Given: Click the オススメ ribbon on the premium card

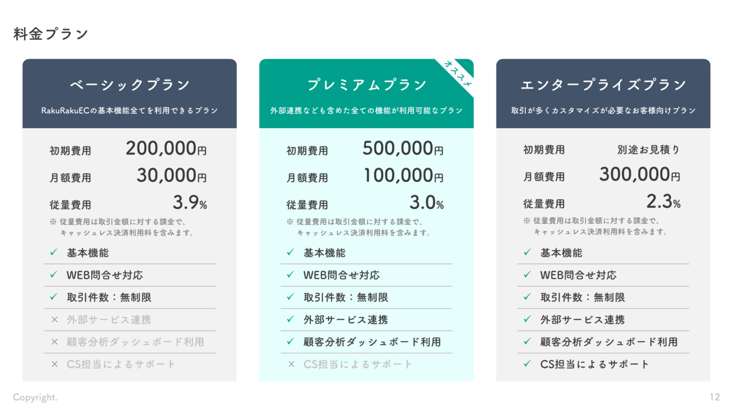Looking at the screenshot, I should (458, 74).
